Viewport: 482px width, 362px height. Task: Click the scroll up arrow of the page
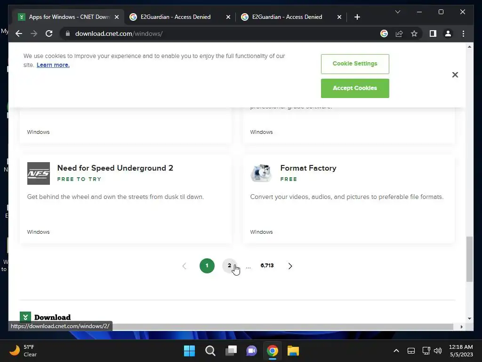point(469,47)
